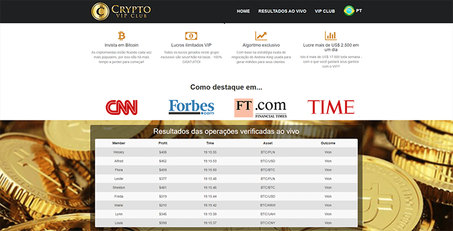
Task: Click the $459 profit value
Action: click(x=163, y=170)
